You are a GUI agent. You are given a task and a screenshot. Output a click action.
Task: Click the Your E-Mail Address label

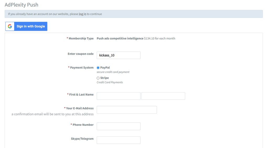[x=80, y=108]
